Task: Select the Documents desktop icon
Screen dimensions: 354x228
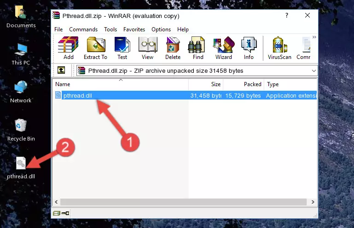Action: 21,17
